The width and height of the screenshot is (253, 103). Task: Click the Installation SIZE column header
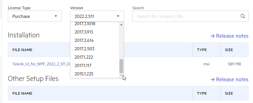pos(229,50)
